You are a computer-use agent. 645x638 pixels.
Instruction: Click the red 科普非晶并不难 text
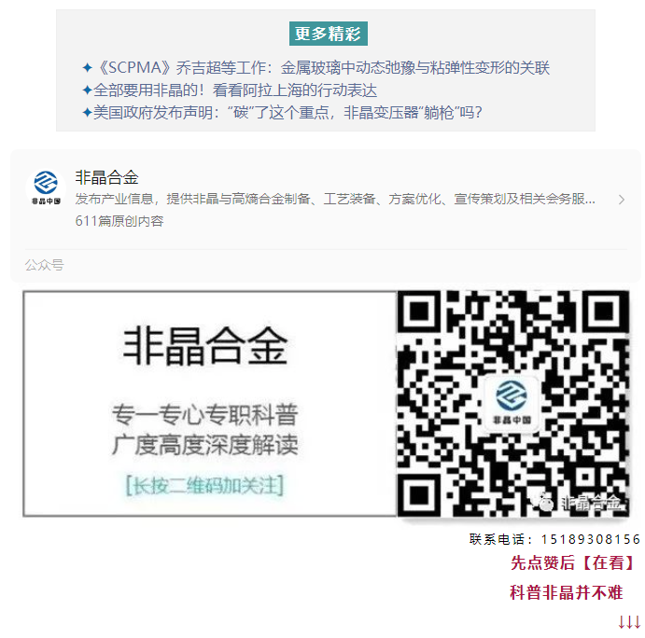[x=566, y=593]
